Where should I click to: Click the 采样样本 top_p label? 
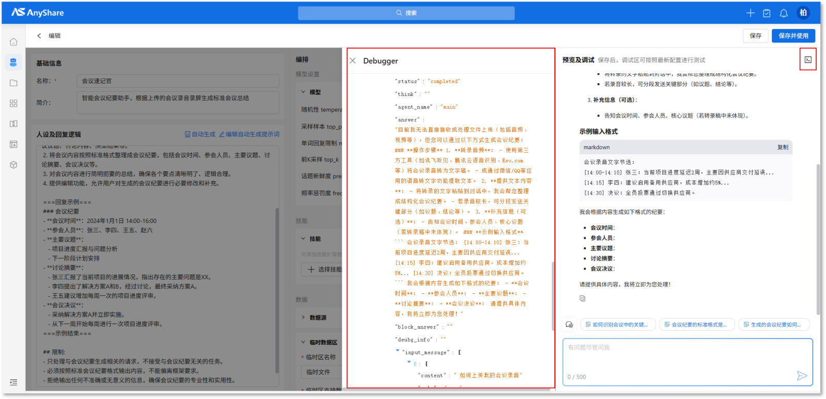point(321,126)
